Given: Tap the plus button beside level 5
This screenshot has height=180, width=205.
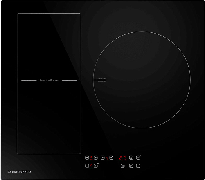Looking at the screenshot, I should pos(96,166).
